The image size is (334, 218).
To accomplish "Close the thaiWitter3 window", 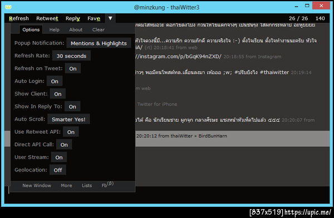I will pos(321,6).
